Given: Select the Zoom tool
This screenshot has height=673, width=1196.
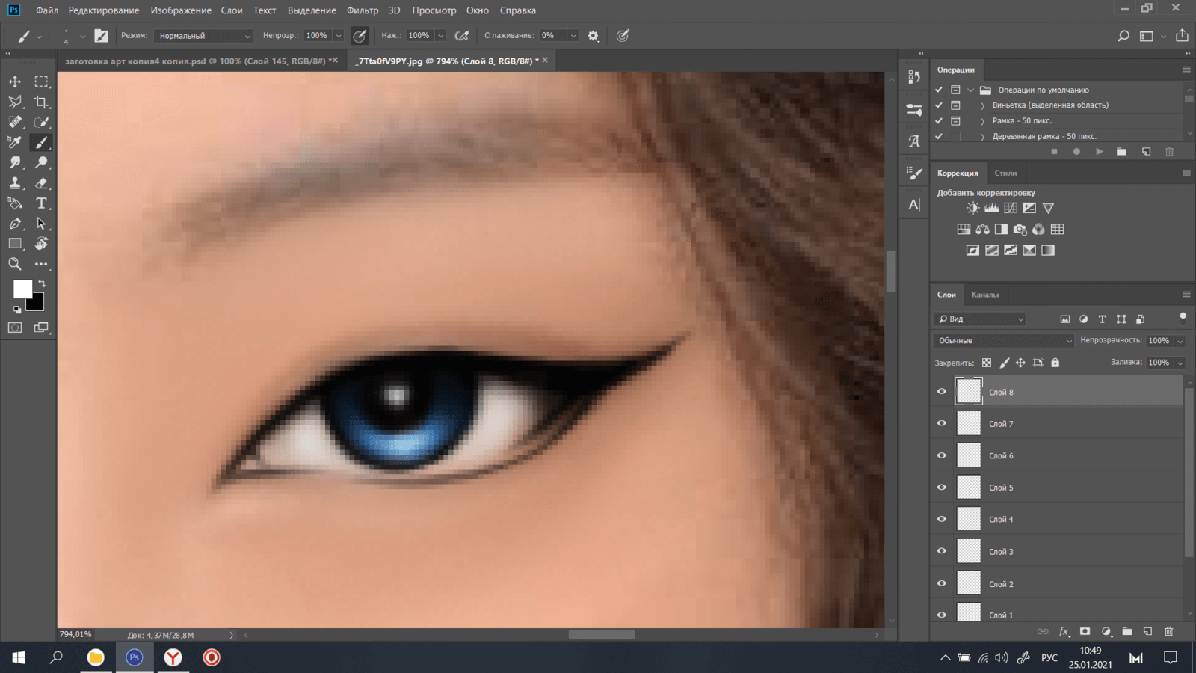Looking at the screenshot, I should point(15,264).
